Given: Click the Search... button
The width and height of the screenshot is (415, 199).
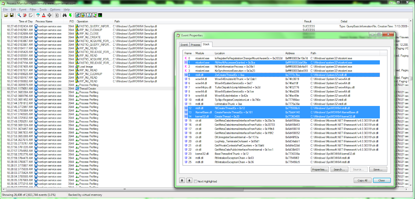Looking at the screenshot, I should pos(339,169).
